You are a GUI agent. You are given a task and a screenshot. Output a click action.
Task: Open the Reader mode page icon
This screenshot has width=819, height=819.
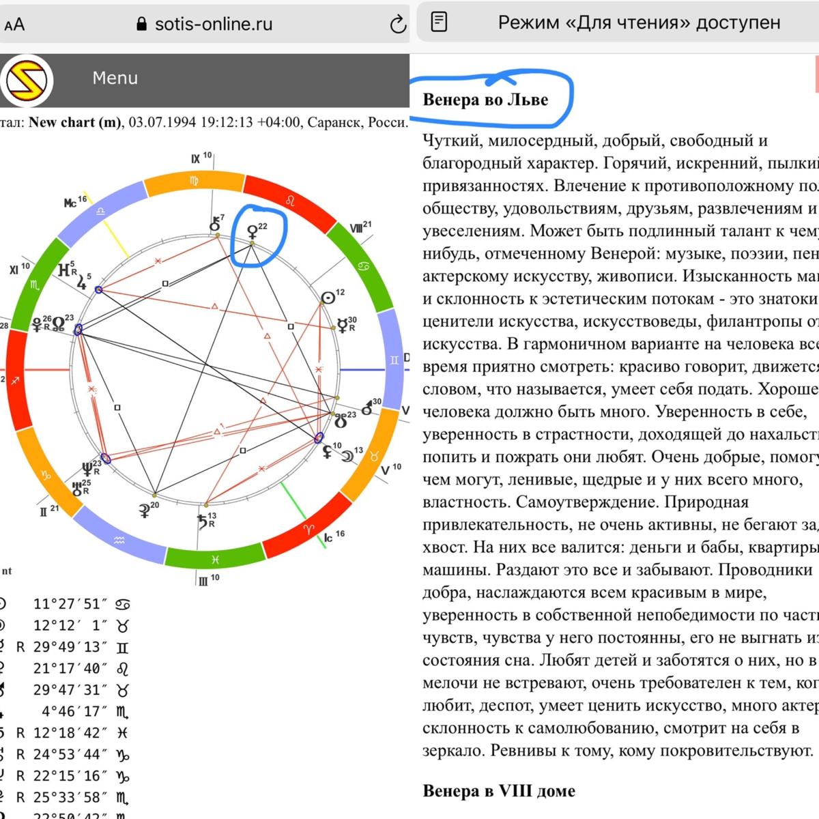(440, 23)
